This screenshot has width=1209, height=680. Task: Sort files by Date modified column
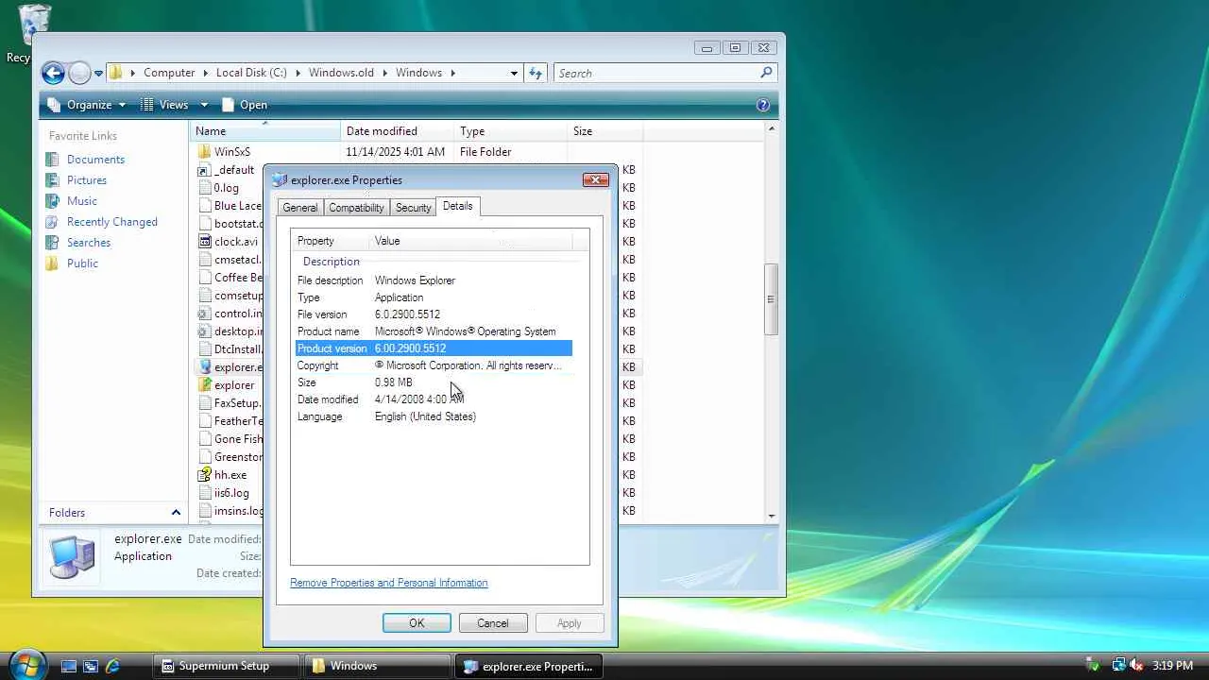(397, 131)
